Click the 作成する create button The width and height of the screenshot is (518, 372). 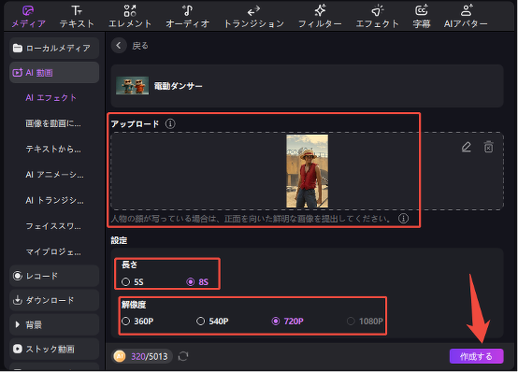point(476,356)
